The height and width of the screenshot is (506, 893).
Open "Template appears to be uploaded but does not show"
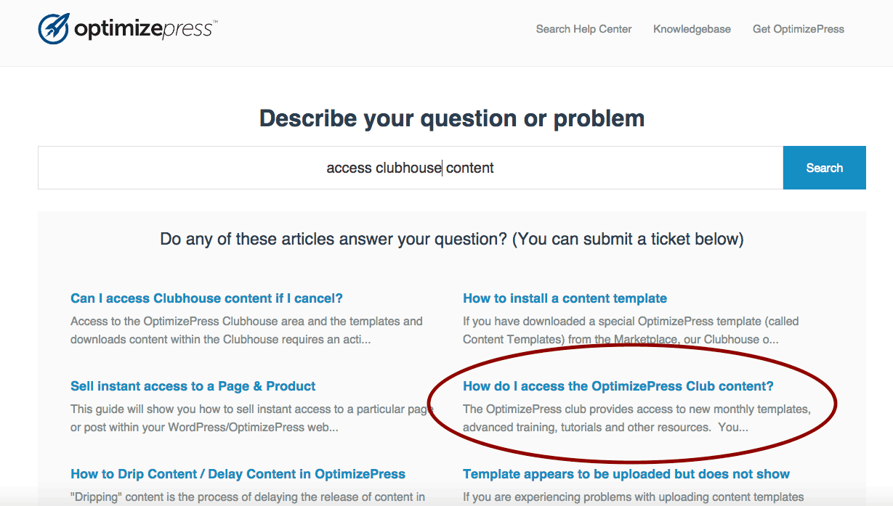click(x=626, y=474)
